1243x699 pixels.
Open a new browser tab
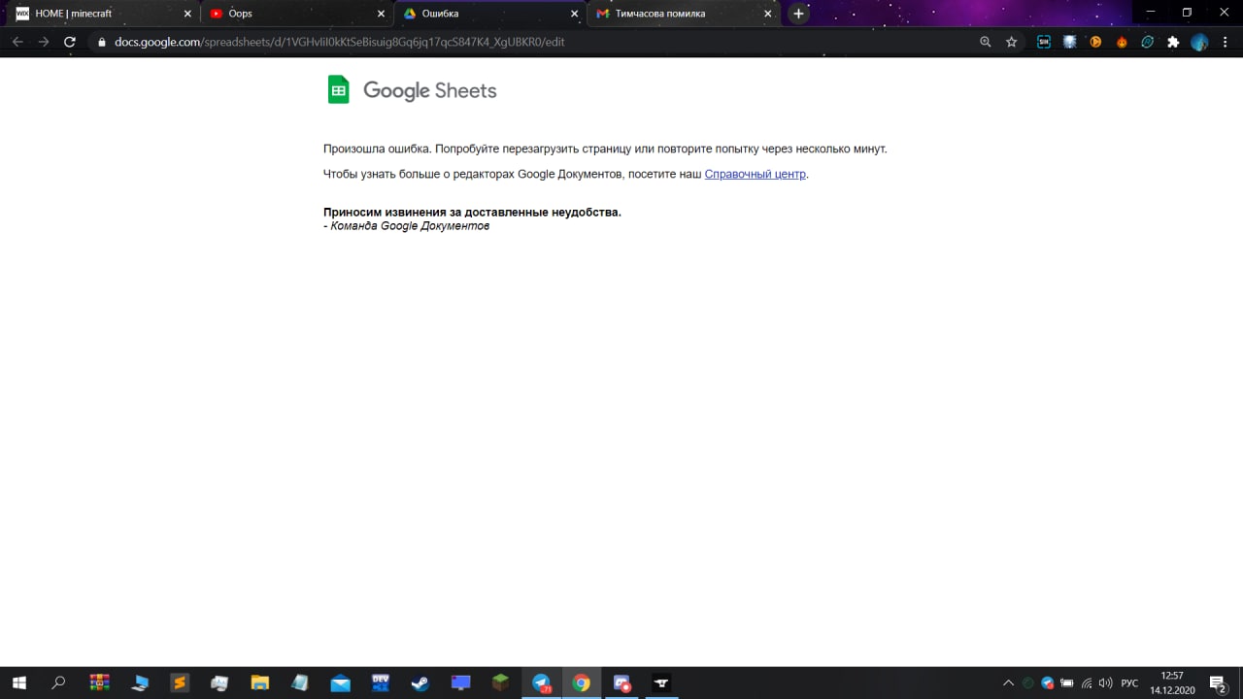point(798,14)
